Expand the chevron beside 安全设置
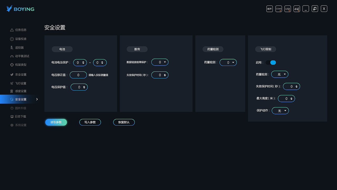 pyautogui.click(x=37, y=99)
